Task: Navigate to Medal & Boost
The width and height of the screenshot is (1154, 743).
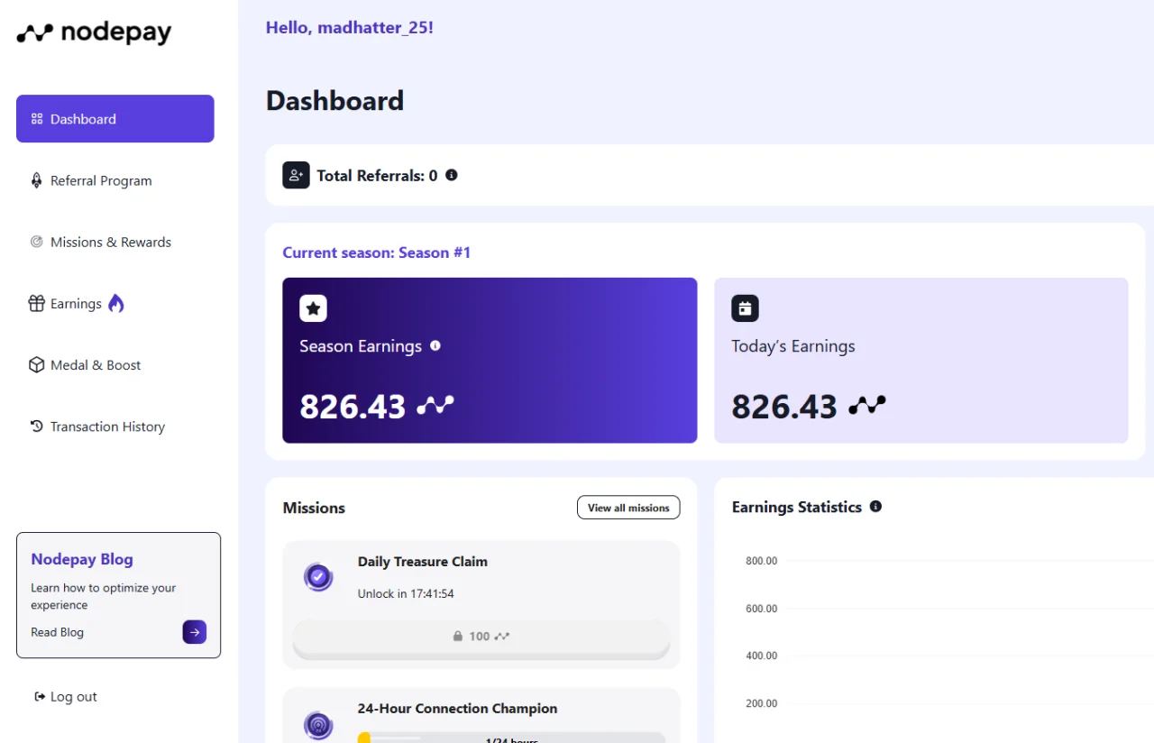Action: pyautogui.click(x=96, y=365)
